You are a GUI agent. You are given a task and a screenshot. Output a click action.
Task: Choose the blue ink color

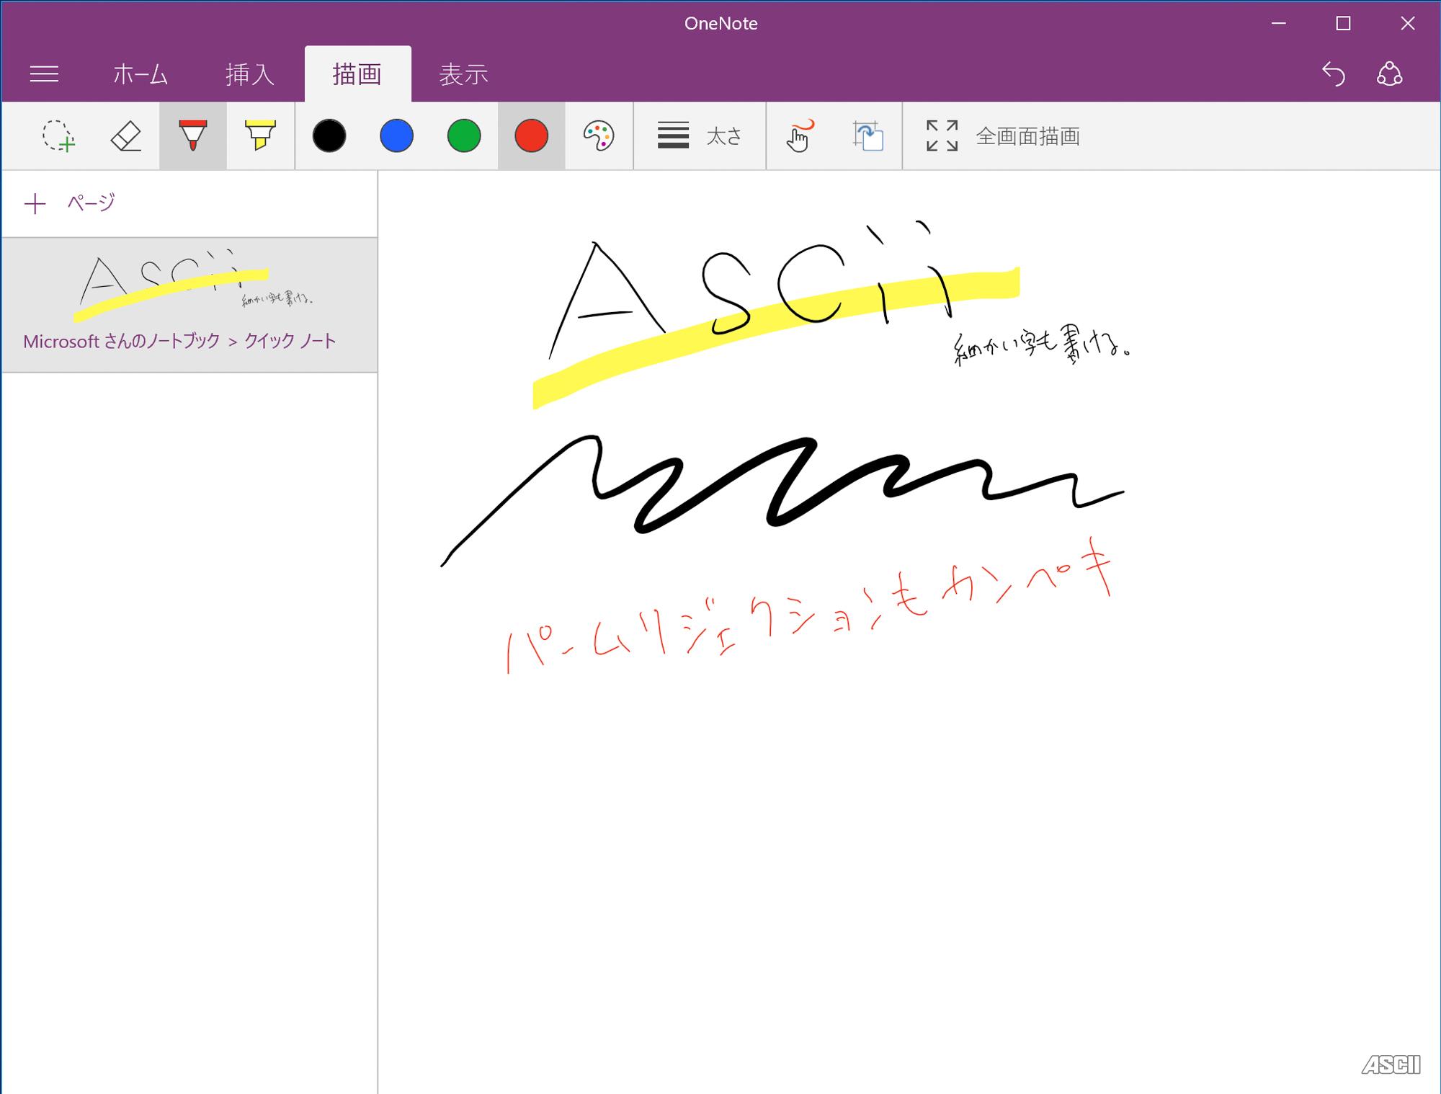click(396, 135)
